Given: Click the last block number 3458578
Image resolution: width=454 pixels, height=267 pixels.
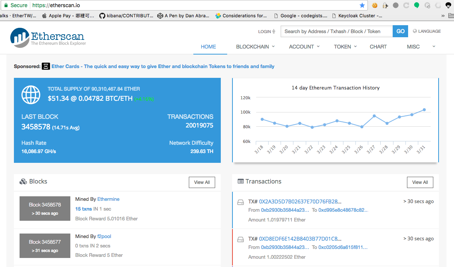Looking at the screenshot, I should pos(36,127).
